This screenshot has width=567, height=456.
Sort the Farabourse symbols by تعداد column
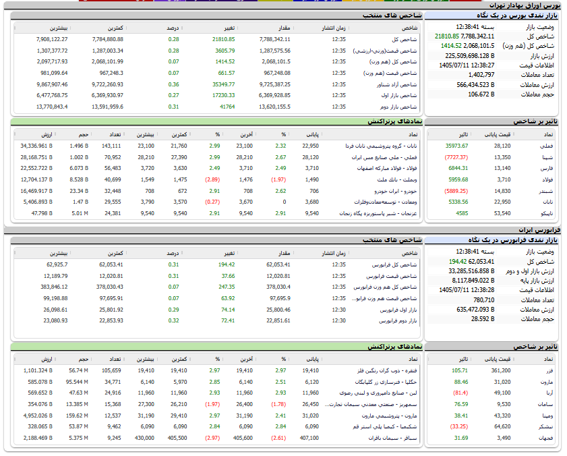(115, 360)
